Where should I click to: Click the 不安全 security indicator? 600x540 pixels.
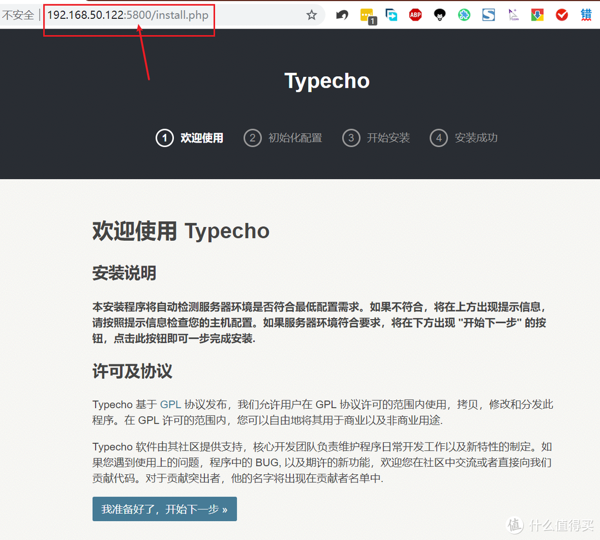(18, 16)
